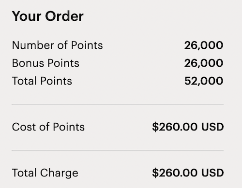Select the Total Charge label
242x188 pixels.
click(45, 174)
